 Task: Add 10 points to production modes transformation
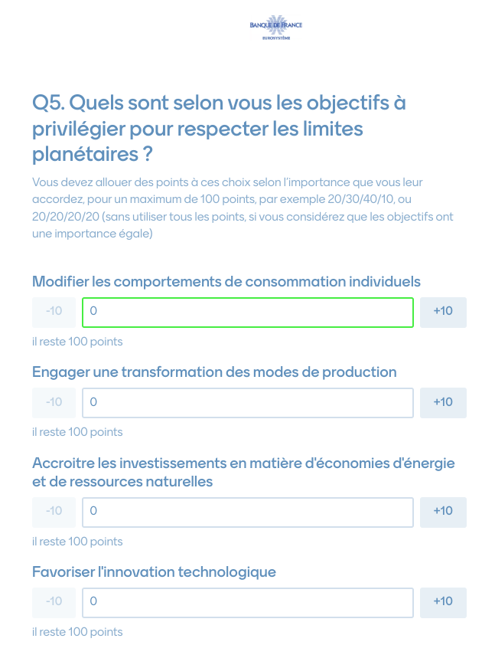click(x=443, y=403)
